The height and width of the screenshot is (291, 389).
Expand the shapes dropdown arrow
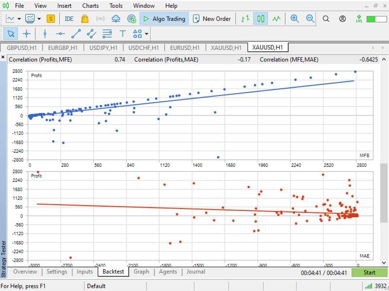tap(147, 34)
